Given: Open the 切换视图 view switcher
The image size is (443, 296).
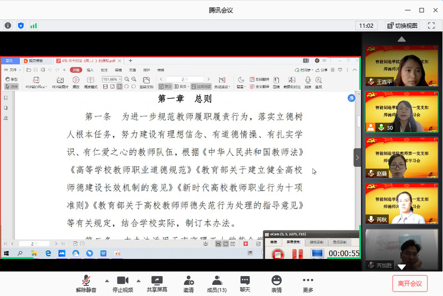Looking at the screenshot, I should 403,25.
